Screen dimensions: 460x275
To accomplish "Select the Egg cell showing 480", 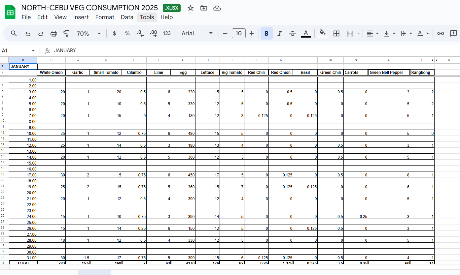I will point(183,133).
